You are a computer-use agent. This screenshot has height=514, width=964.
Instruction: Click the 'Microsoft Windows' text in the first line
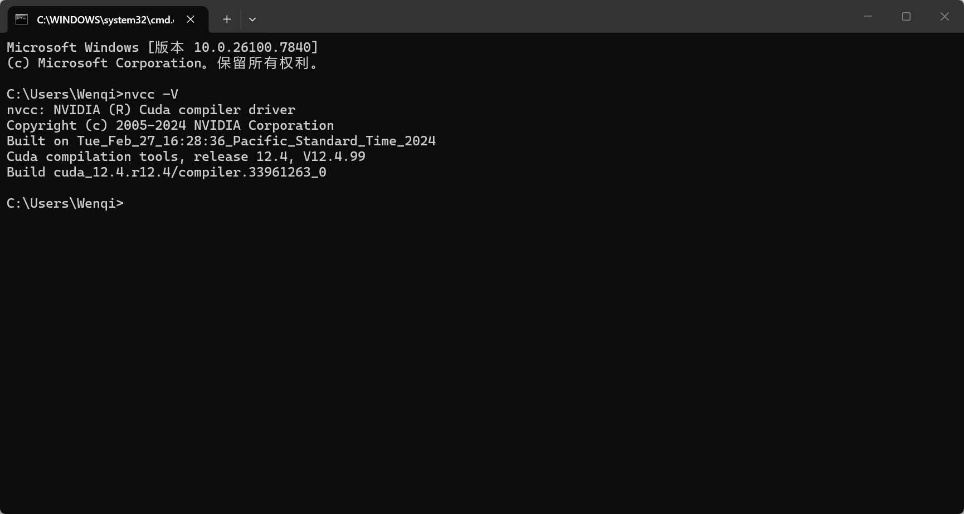coord(72,48)
